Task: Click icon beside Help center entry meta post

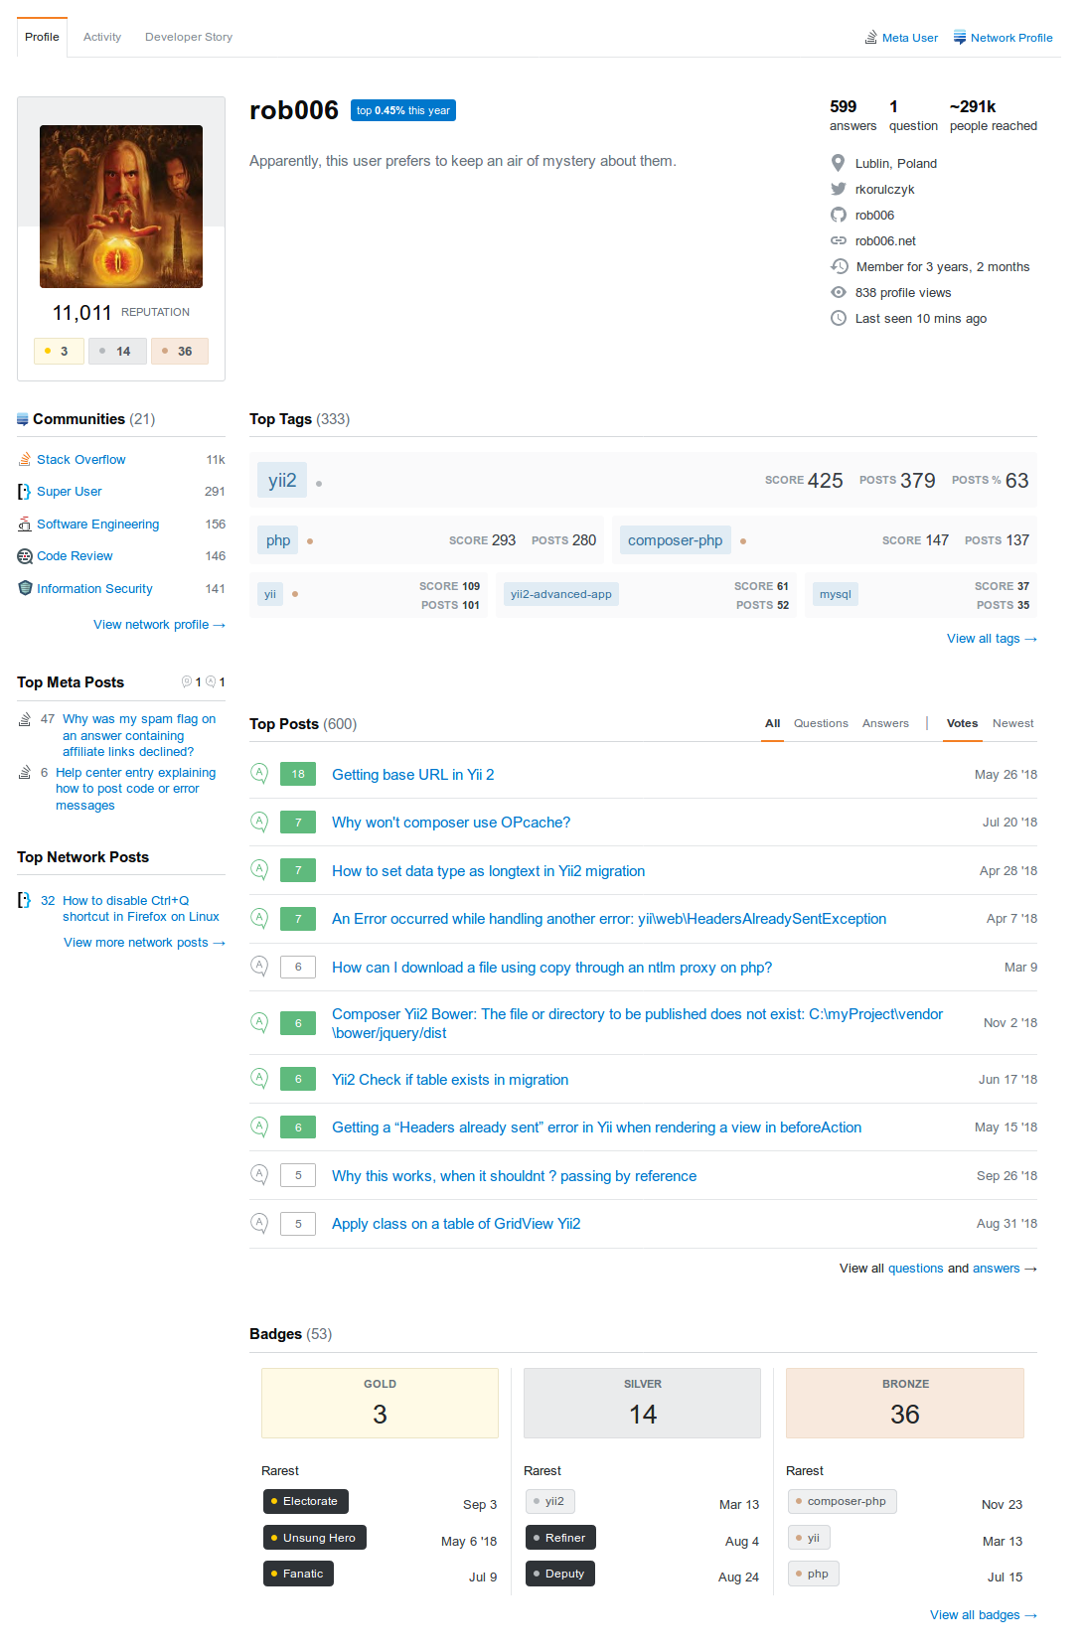Action: 25,773
